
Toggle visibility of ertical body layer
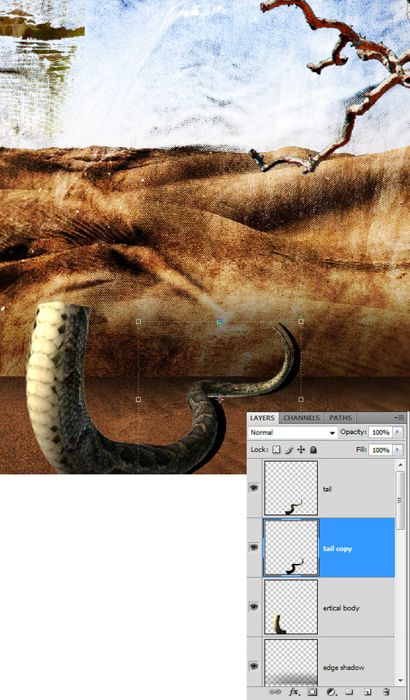click(254, 607)
